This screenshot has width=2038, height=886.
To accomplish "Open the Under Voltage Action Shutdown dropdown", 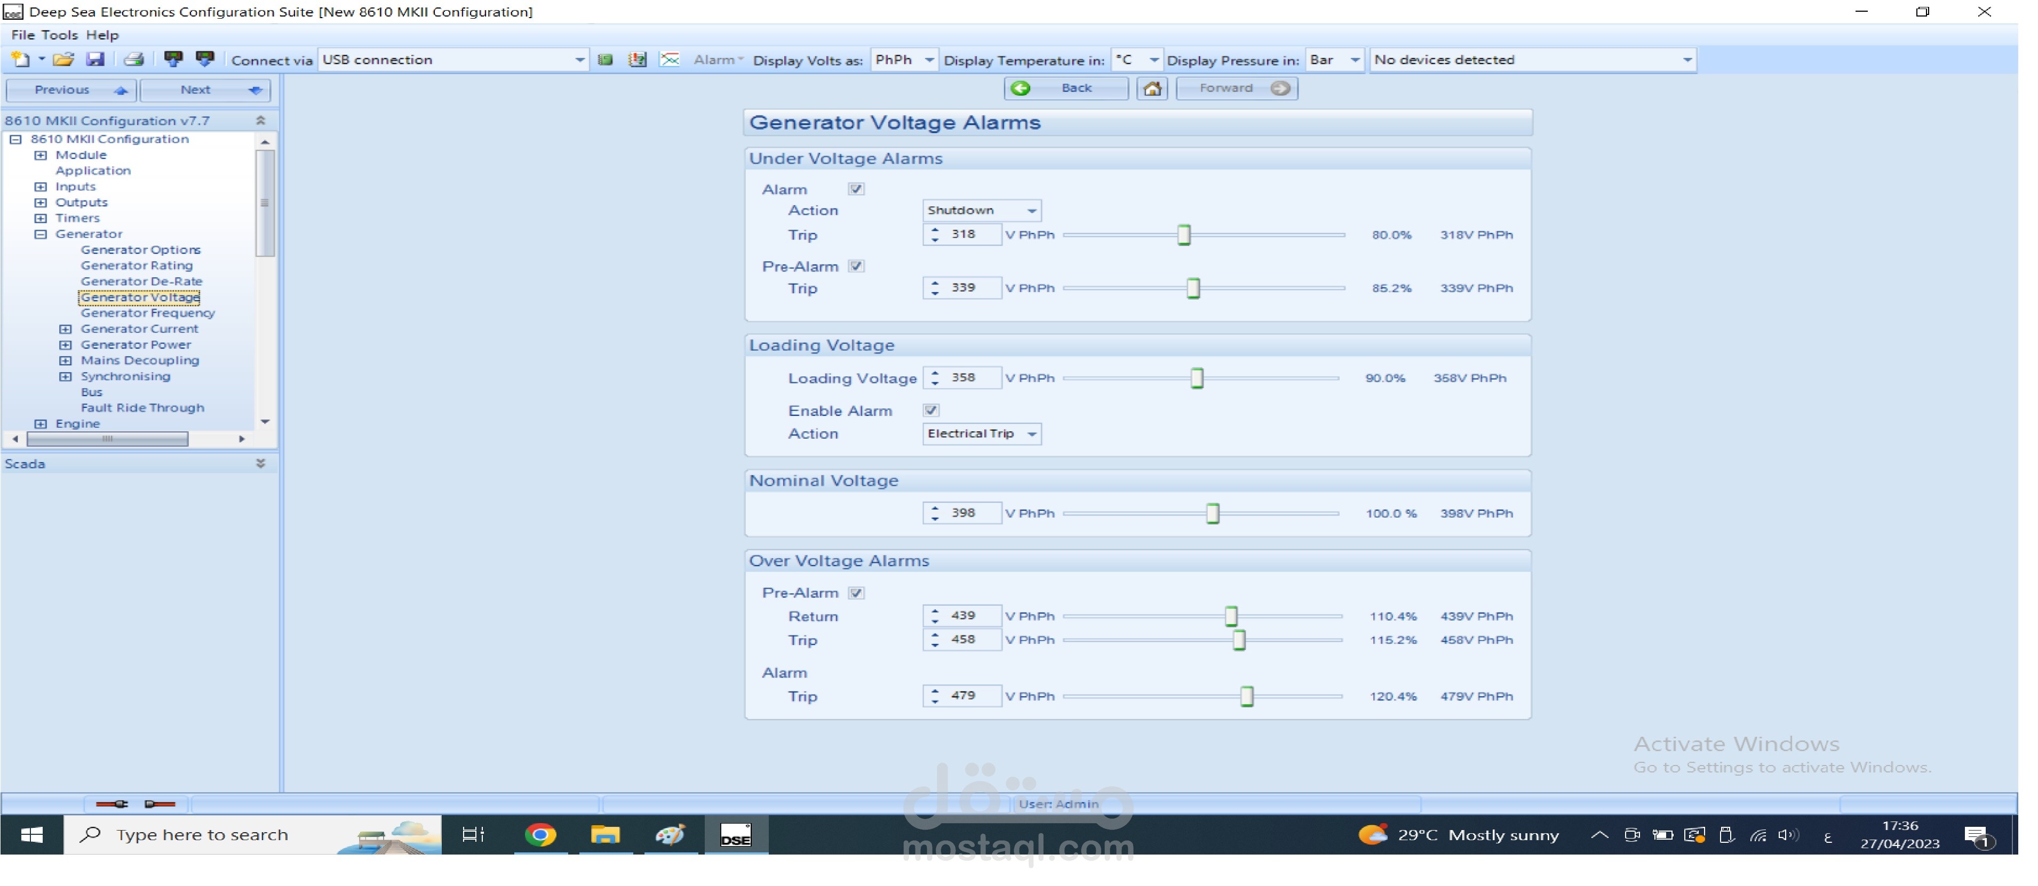I will (x=982, y=210).
